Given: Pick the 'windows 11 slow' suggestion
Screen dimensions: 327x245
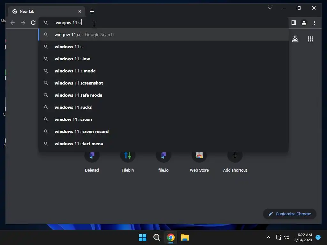Looking at the screenshot, I should point(163,59).
